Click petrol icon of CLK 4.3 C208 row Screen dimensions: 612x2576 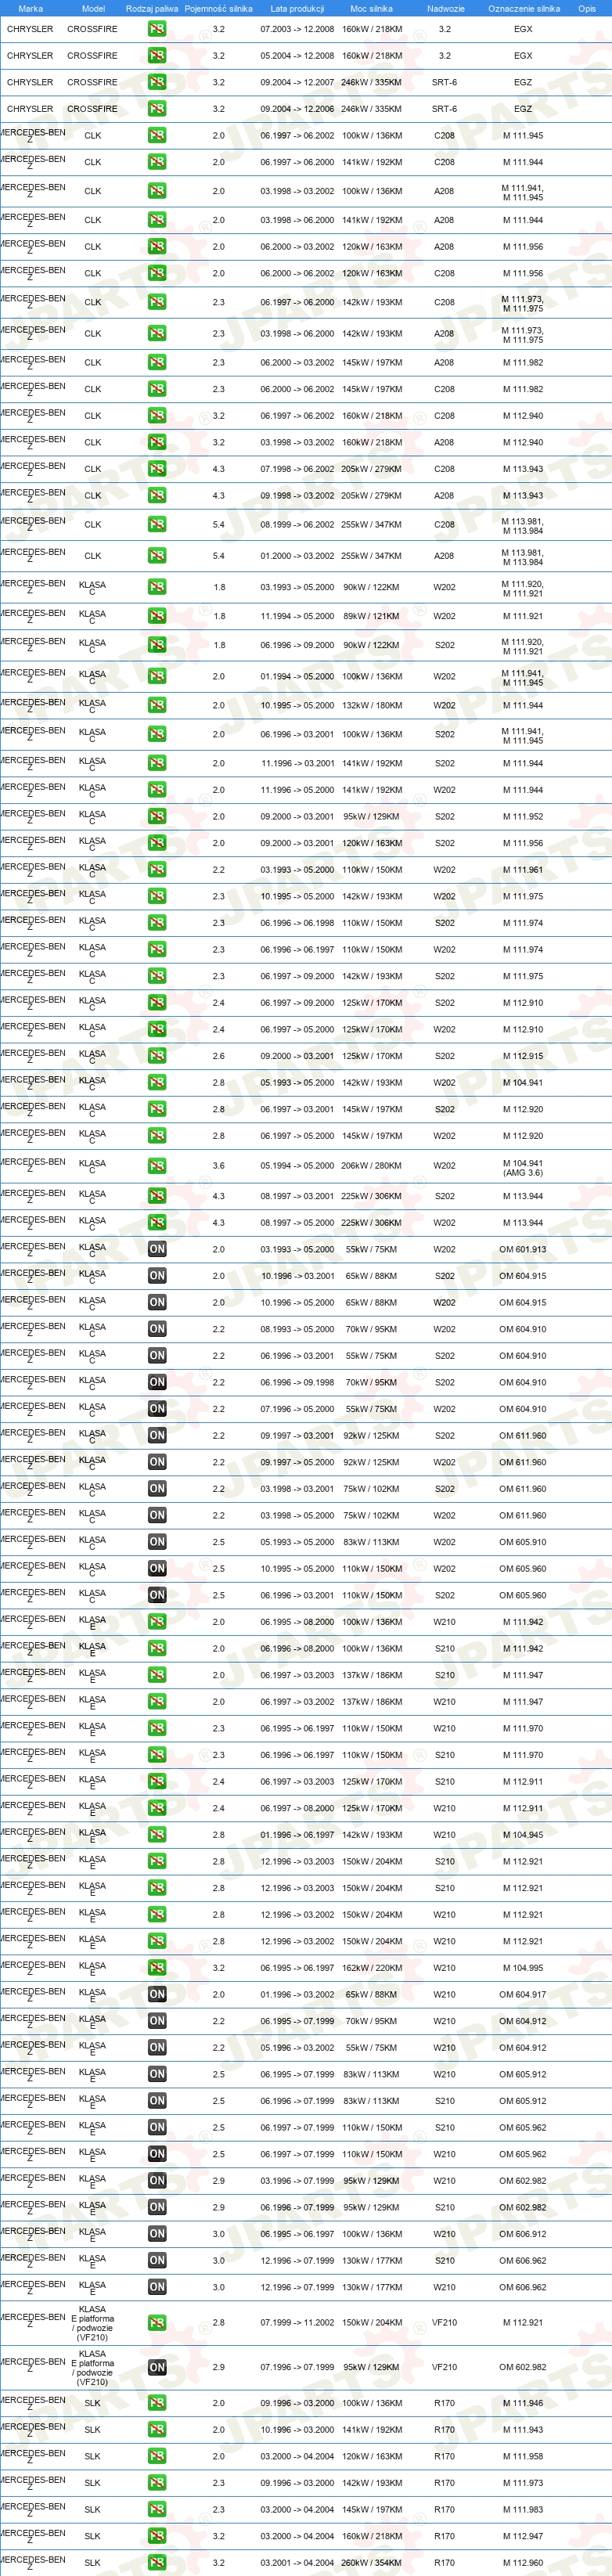coord(157,469)
